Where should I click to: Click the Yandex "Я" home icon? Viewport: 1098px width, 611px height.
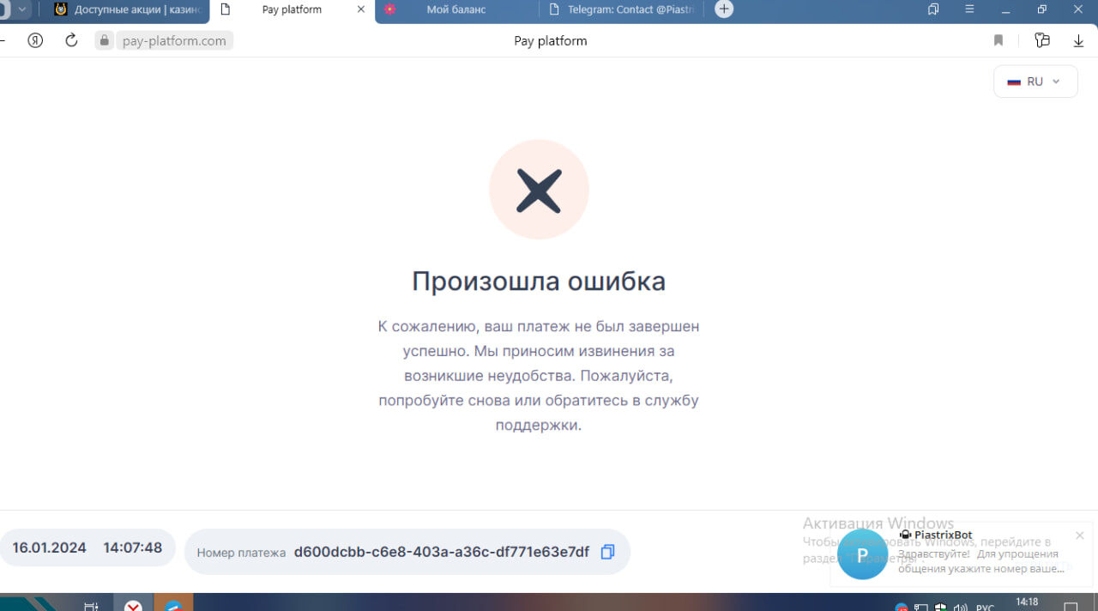[35, 40]
